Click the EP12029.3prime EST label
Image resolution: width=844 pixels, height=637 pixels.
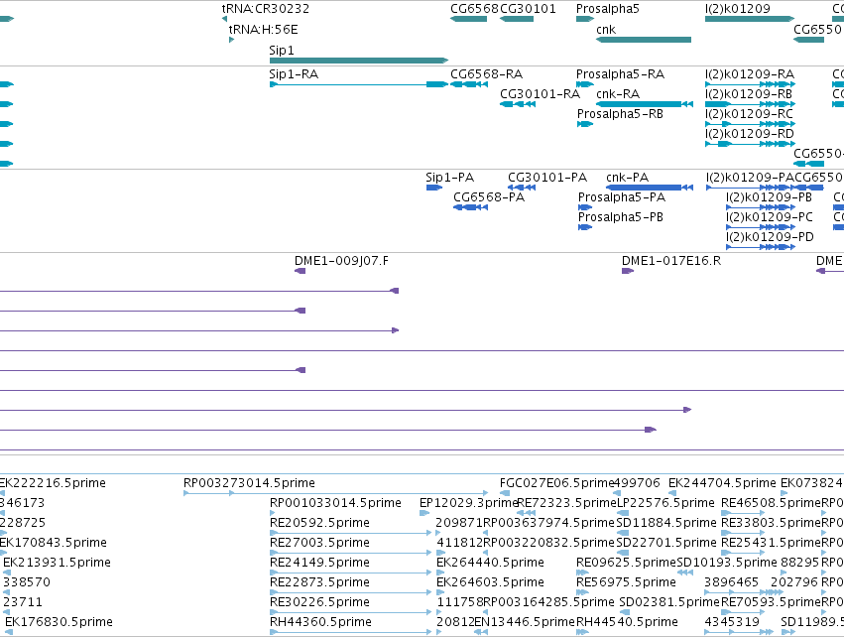[x=468, y=502]
